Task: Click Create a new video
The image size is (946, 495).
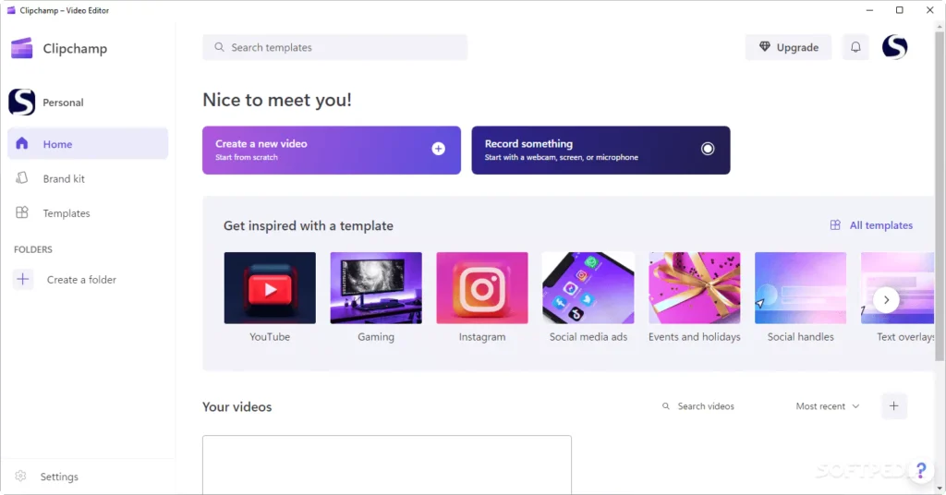Action: [x=332, y=151]
